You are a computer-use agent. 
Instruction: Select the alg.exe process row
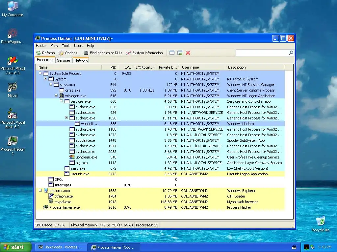[x=160, y=163]
